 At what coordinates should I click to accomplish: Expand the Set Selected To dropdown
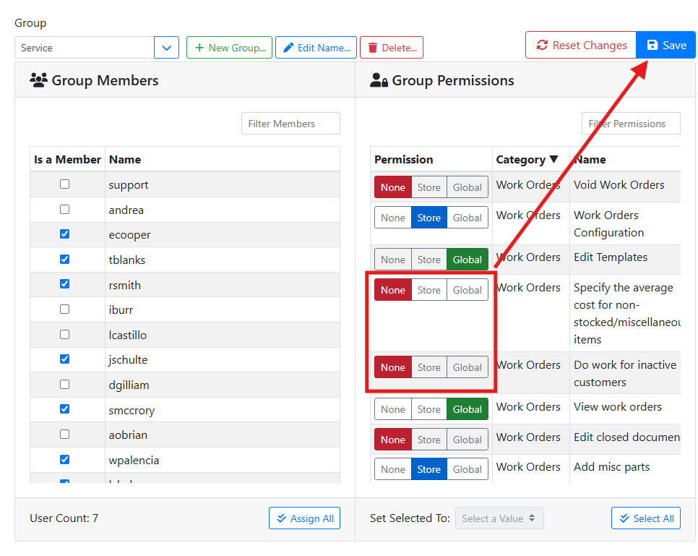pos(499,518)
